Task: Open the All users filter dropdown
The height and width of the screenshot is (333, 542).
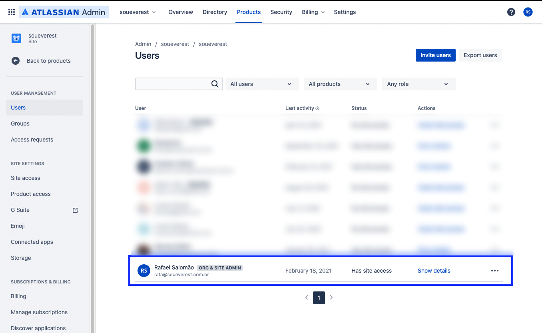Action: click(262, 84)
